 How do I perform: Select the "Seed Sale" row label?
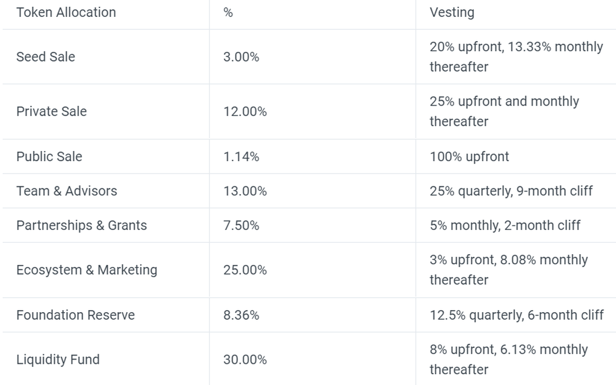tap(46, 56)
